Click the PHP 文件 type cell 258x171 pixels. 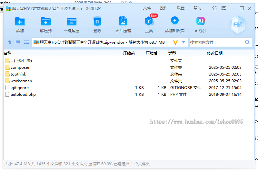[x=178, y=94]
